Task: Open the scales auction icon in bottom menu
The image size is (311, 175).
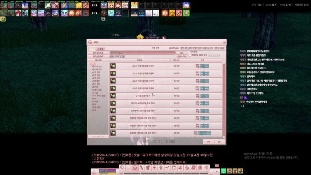Action: click(206, 168)
